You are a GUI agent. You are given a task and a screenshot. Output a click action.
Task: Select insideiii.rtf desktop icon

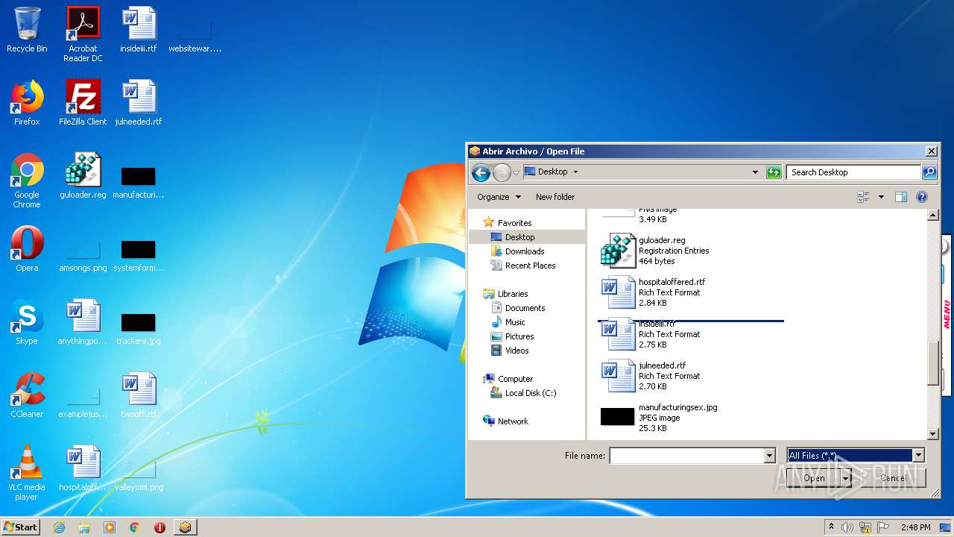[x=139, y=30]
